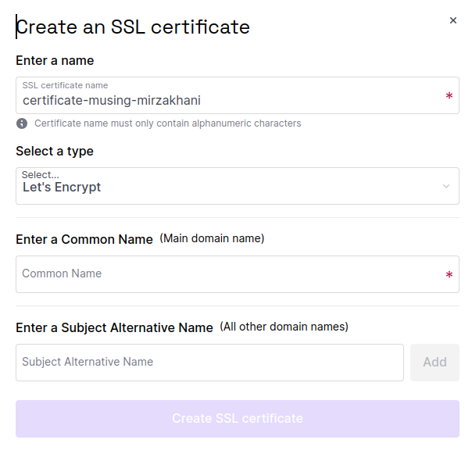Image resolution: width=472 pixels, height=454 pixels.
Task: Click the Create SSL certificate button
Action: (238, 419)
